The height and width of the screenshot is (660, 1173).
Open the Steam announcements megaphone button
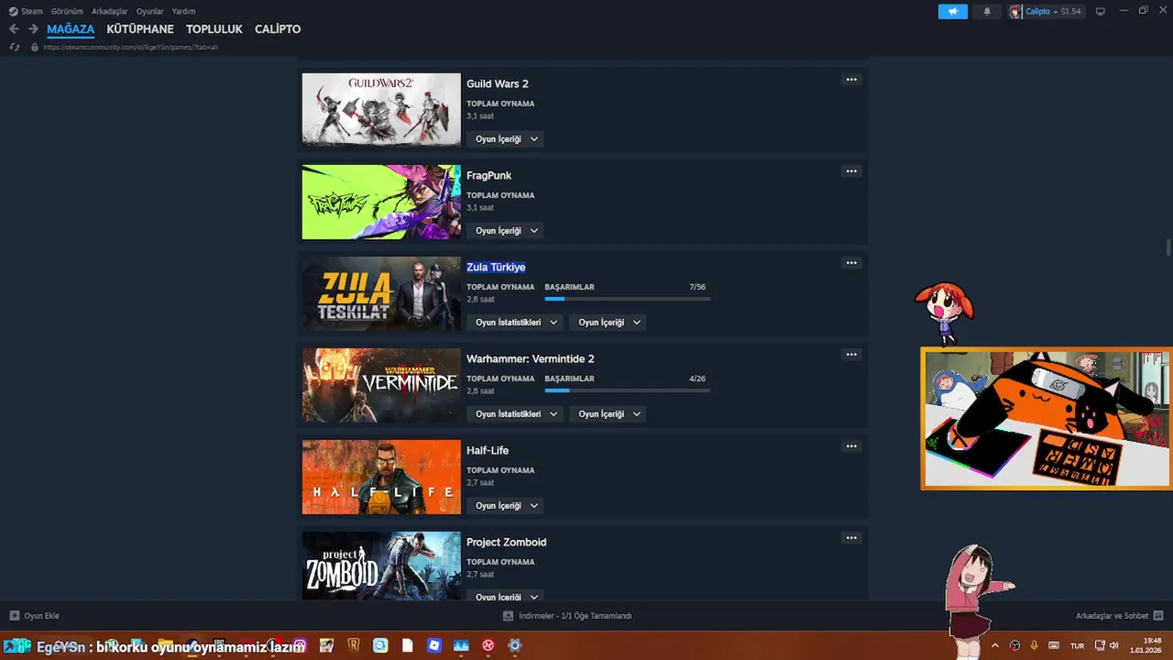[x=952, y=11]
